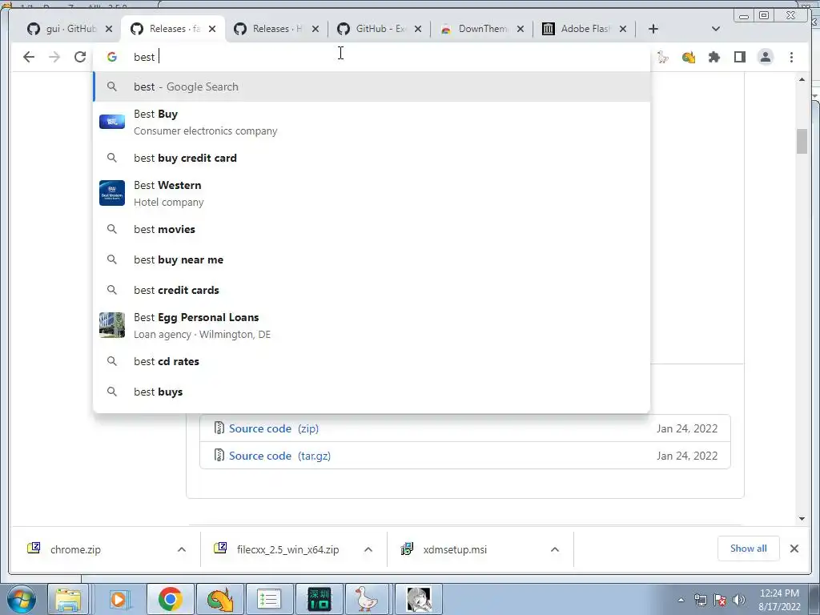
Task: Download Source code (zip) link
Action: click(274, 428)
